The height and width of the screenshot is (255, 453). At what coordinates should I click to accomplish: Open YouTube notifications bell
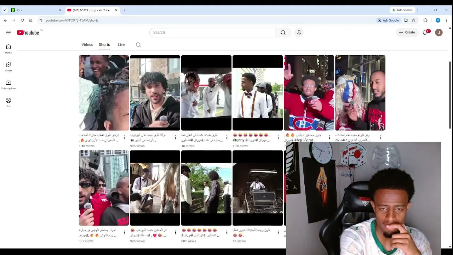click(426, 33)
